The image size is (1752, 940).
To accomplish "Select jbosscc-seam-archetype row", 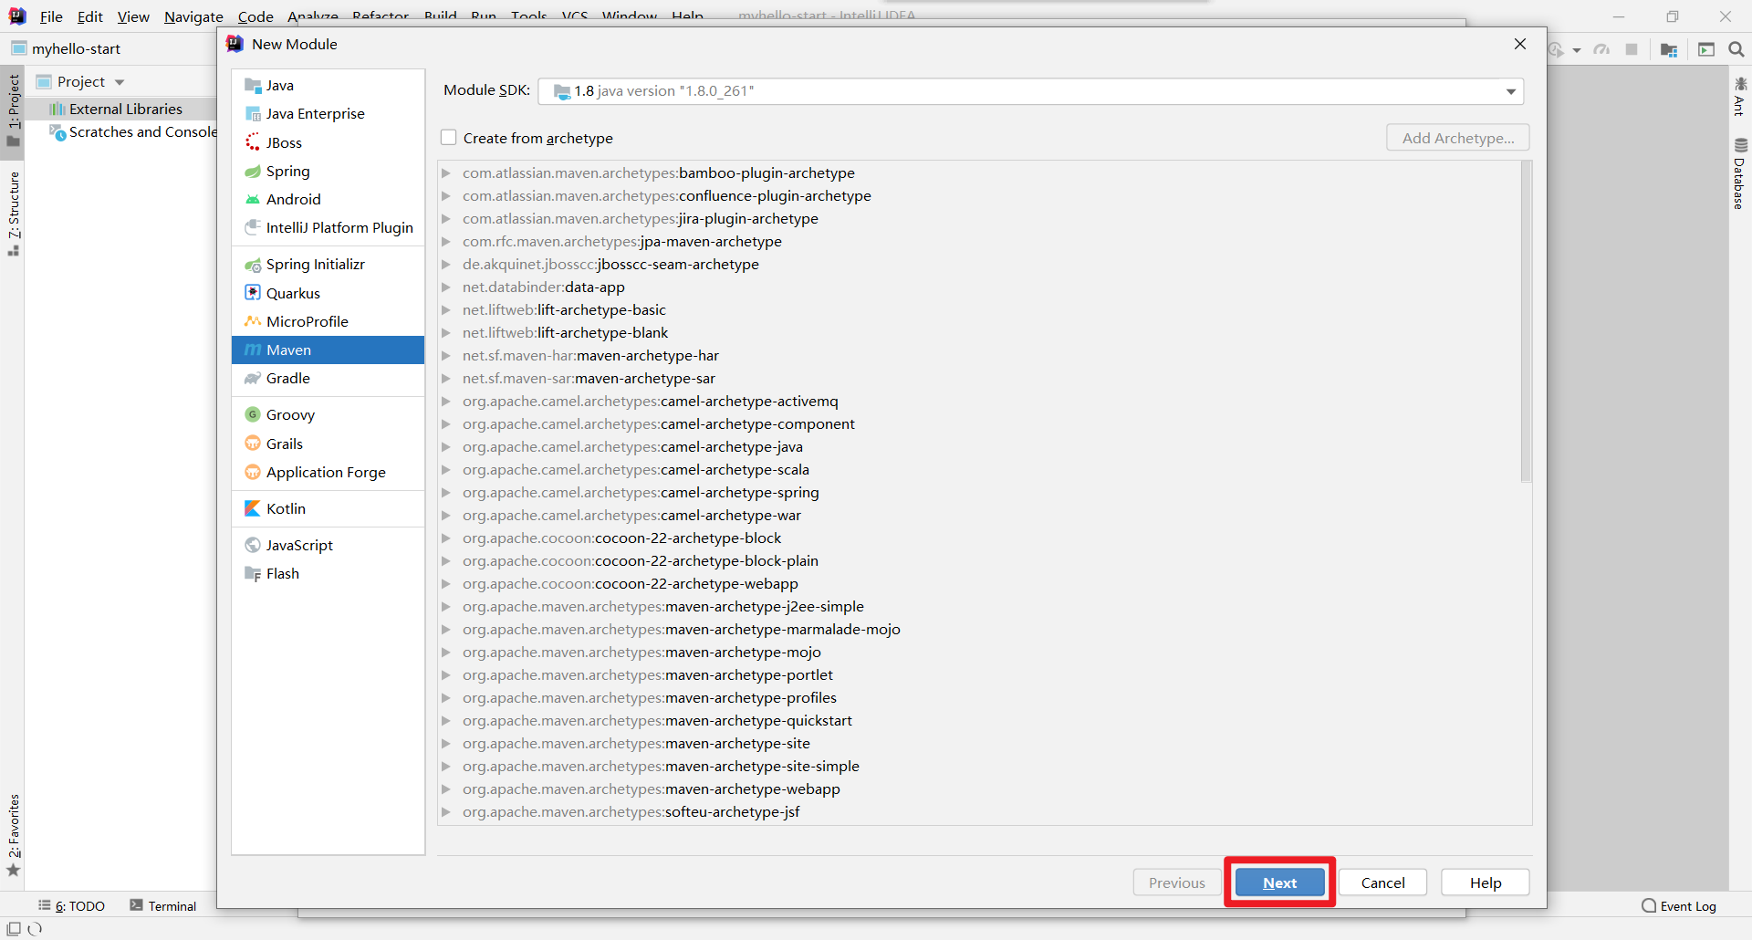I will pyautogui.click(x=610, y=265).
